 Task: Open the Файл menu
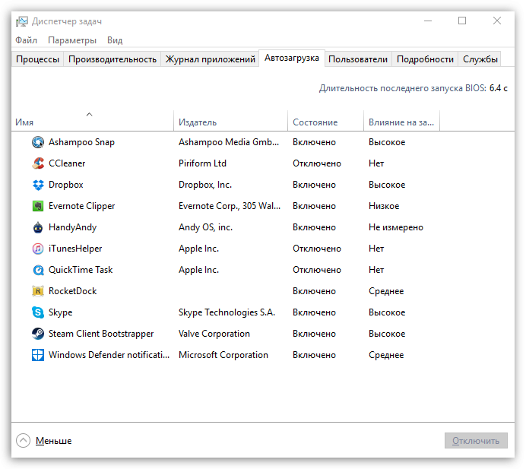tap(26, 40)
